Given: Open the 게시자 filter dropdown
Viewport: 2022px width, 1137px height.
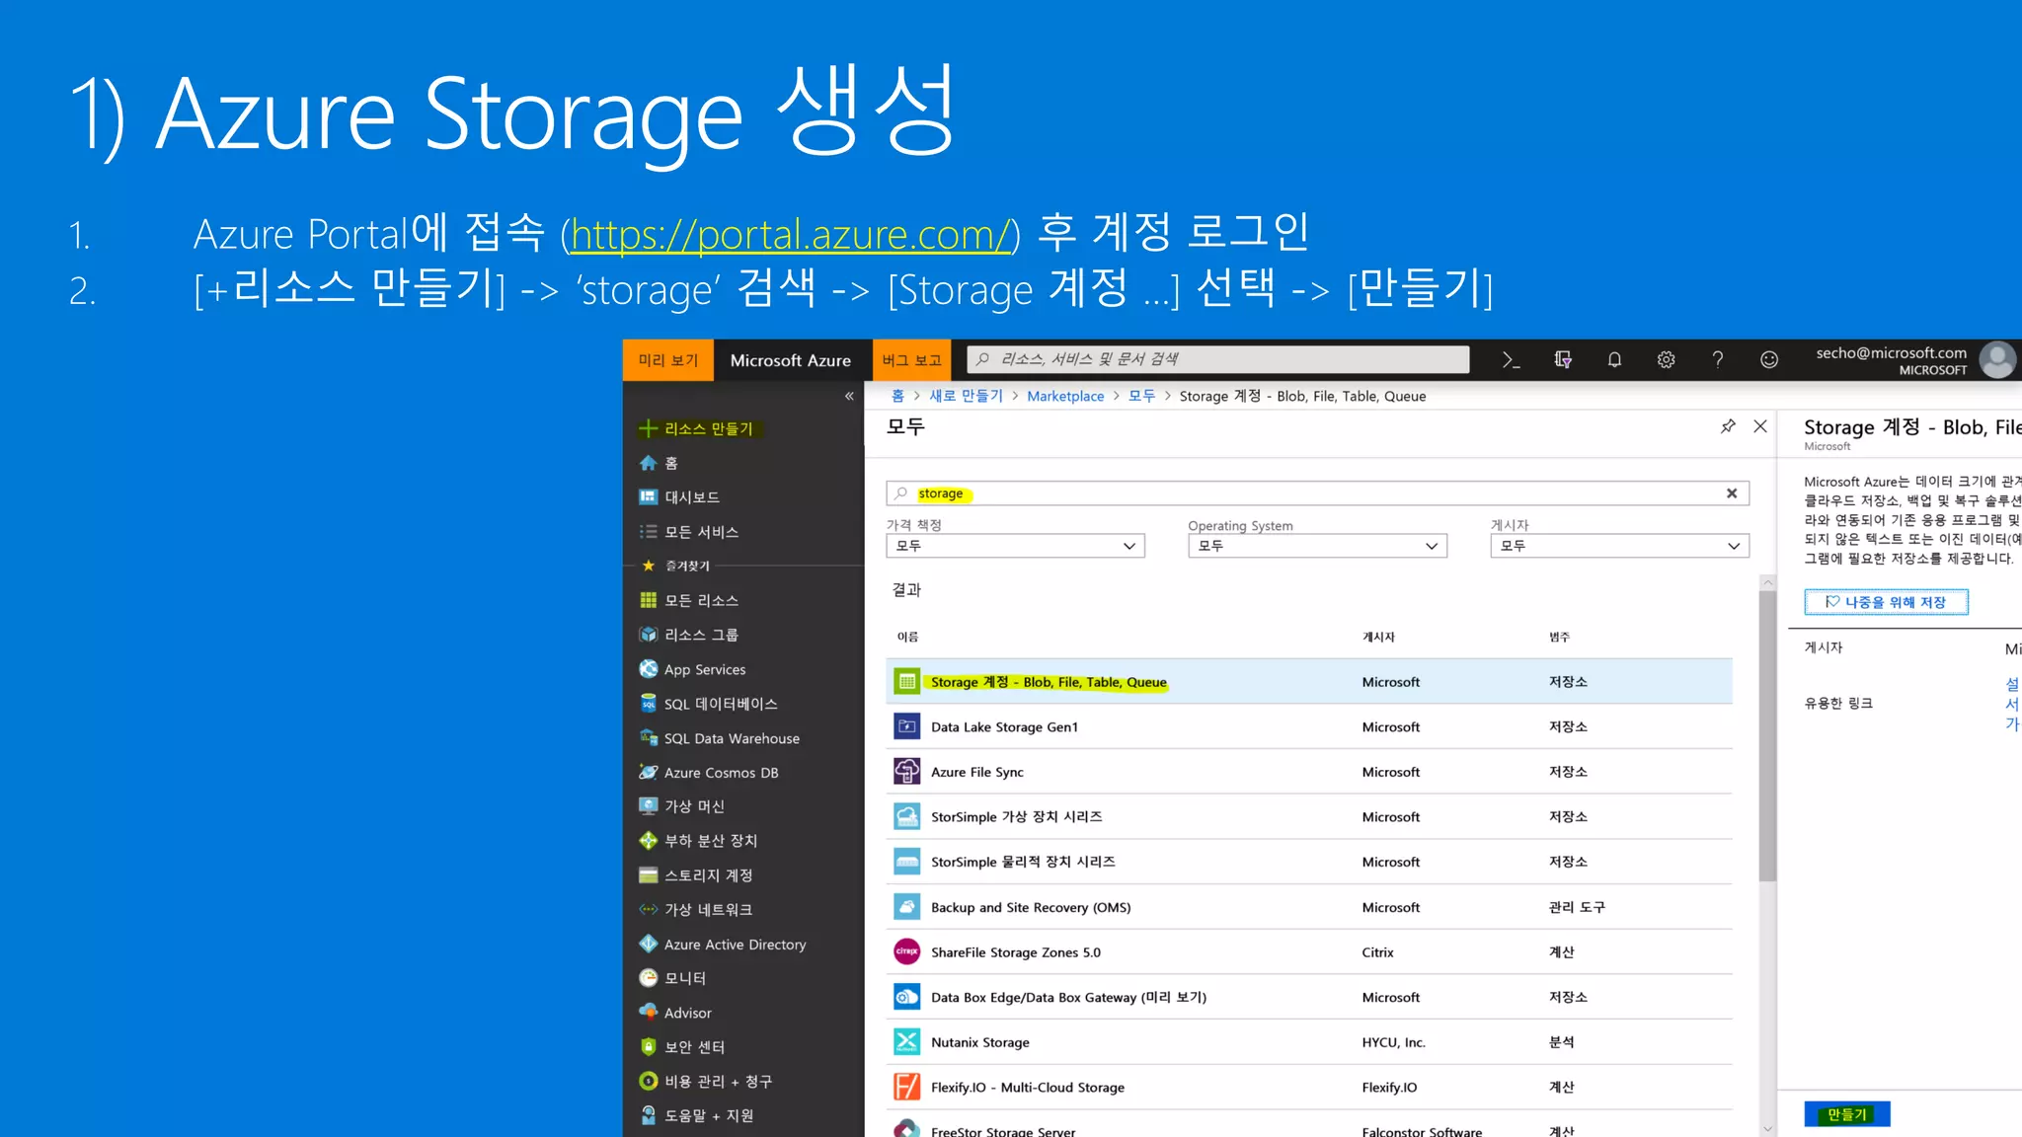Looking at the screenshot, I should 1619,546.
